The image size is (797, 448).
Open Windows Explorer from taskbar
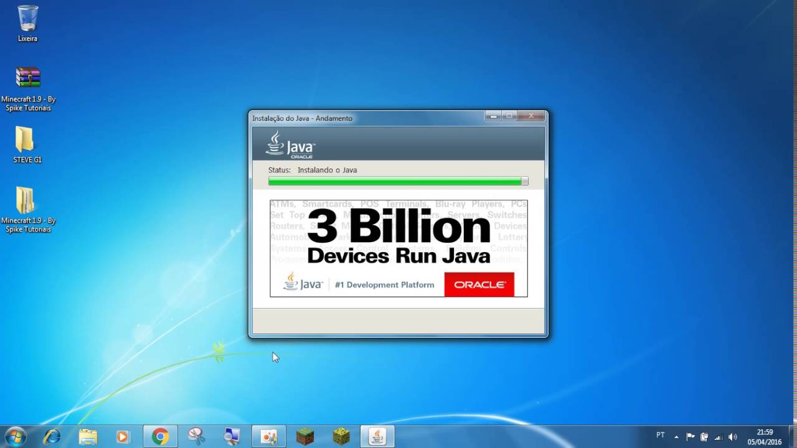tap(88, 437)
